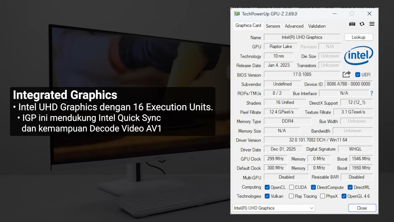The image size is (394, 222).
Task: Click the Digital Signature value WHQL
Action: pos(355,149)
